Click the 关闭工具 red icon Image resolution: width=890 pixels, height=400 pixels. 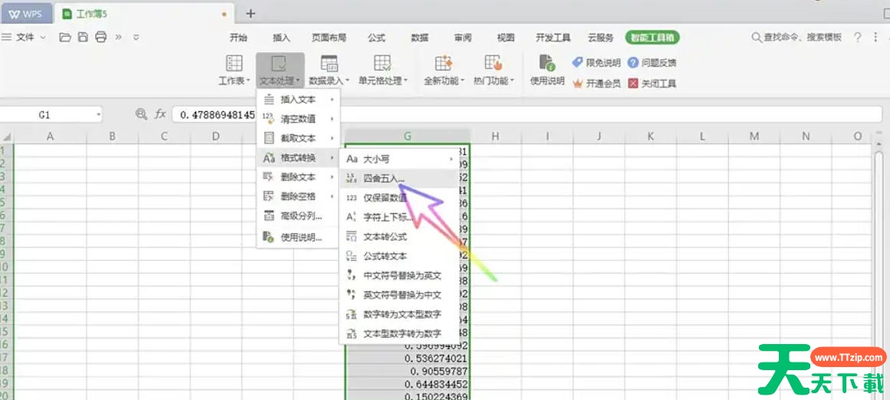[633, 84]
